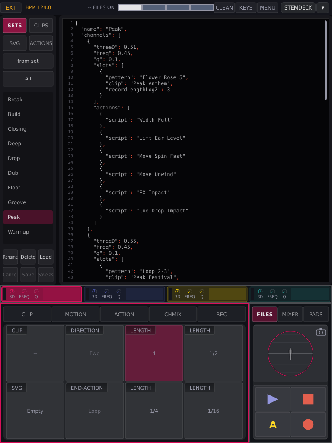This screenshot has height=443, width=332.
Task: Select the Closing set
Action: coord(28,129)
